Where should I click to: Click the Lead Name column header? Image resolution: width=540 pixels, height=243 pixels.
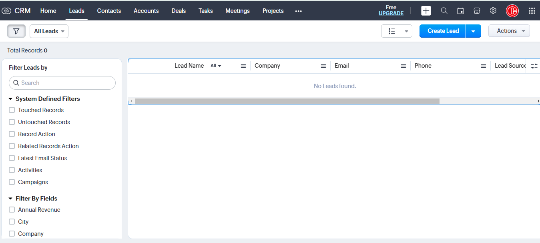(x=189, y=66)
